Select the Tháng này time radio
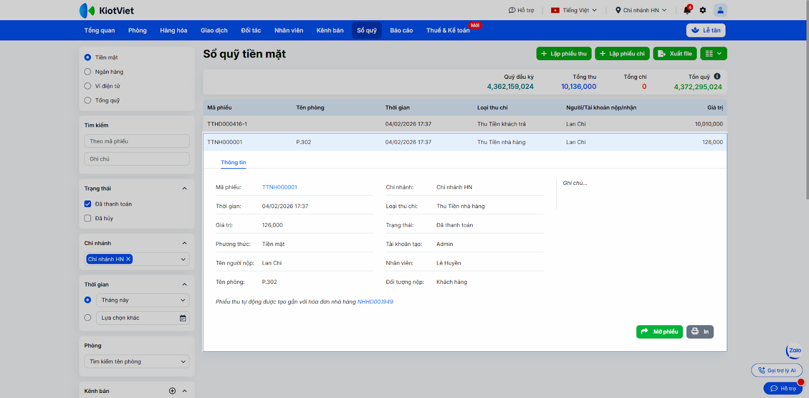 (x=87, y=300)
